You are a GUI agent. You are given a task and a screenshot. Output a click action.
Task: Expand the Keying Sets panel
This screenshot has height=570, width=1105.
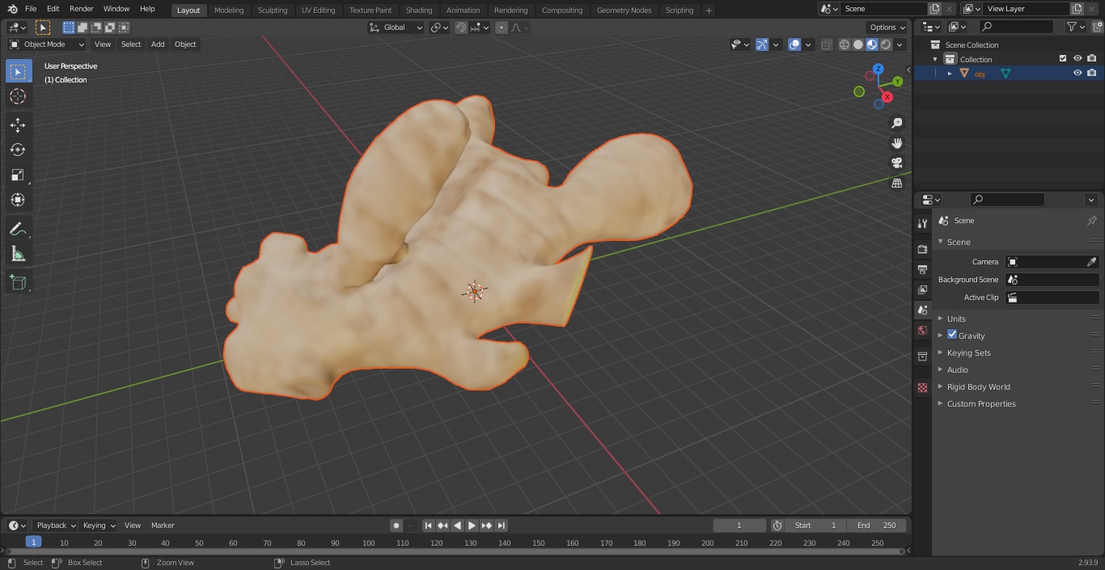tap(968, 353)
